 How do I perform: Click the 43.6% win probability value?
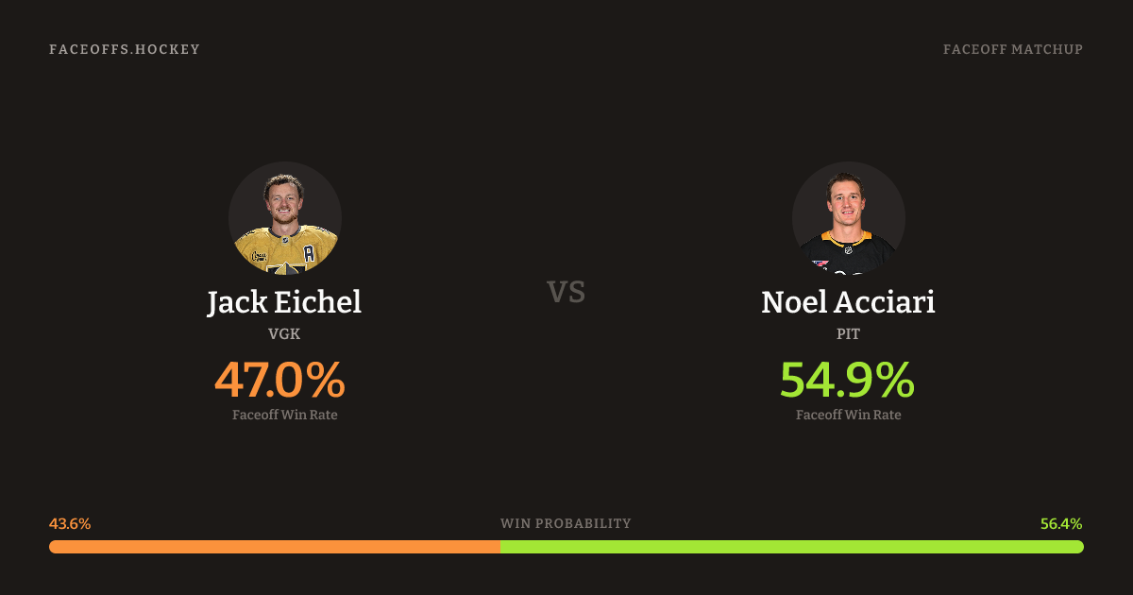pyautogui.click(x=70, y=523)
